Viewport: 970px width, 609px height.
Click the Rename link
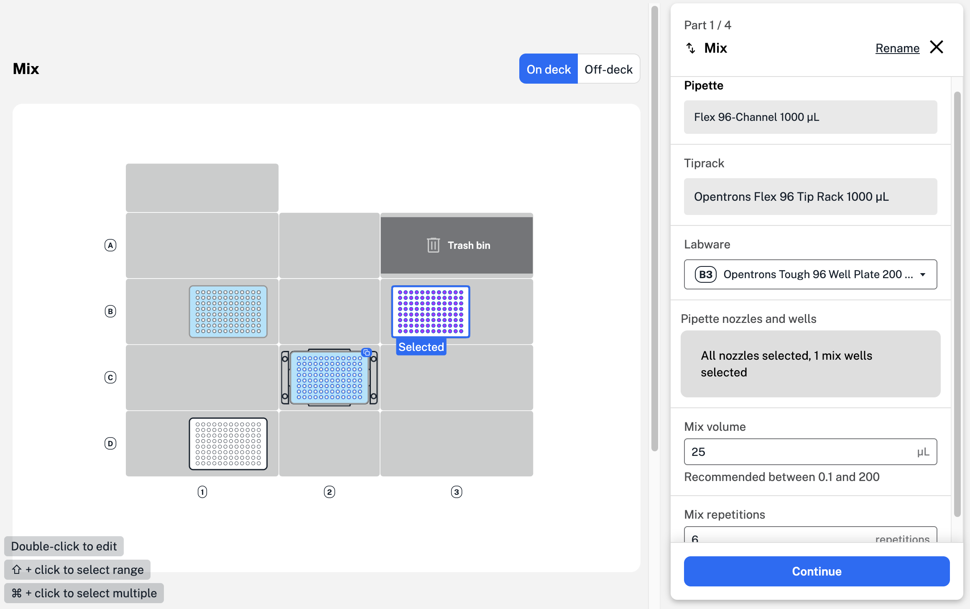[x=897, y=48]
